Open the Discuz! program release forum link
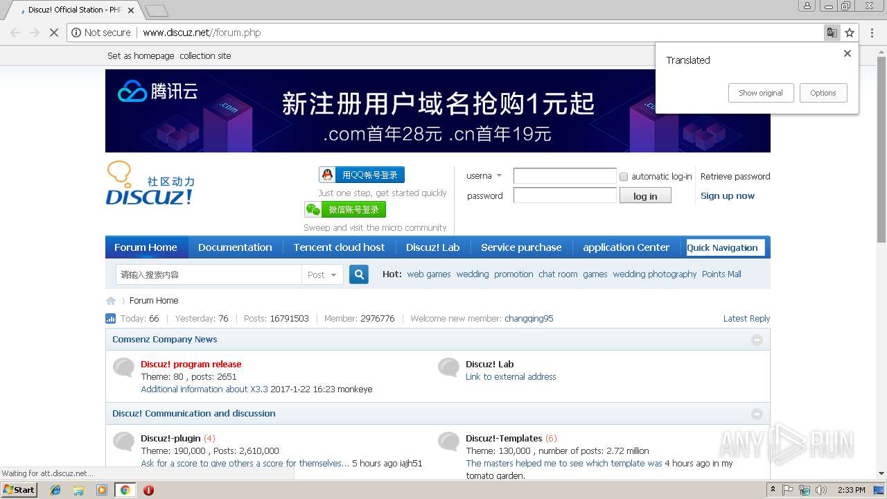The width and height of the screenshot is (887, 499). tap(191, 365)
